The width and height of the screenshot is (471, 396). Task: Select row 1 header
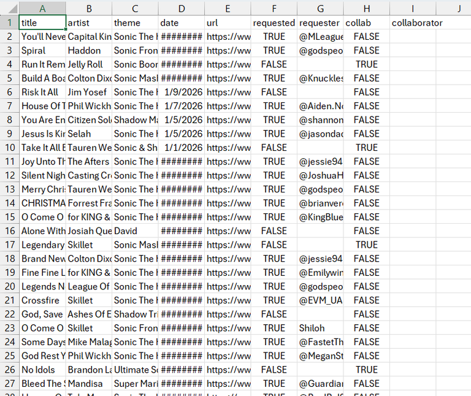(x=10, y=23)
